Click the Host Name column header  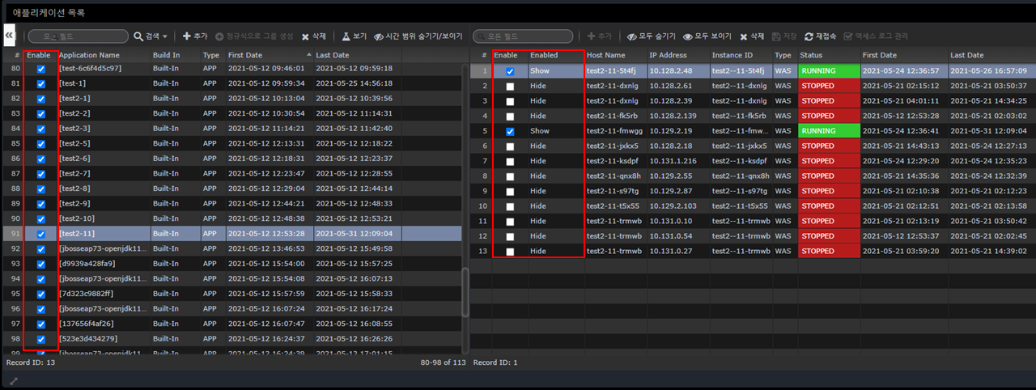pos(606,55)
